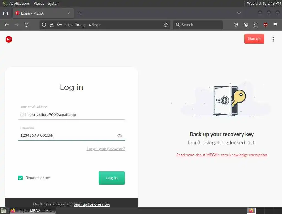Click the Login - MEGA taskbar window button
This screenshot has height=214, width=282.
[x=32, y=211]
